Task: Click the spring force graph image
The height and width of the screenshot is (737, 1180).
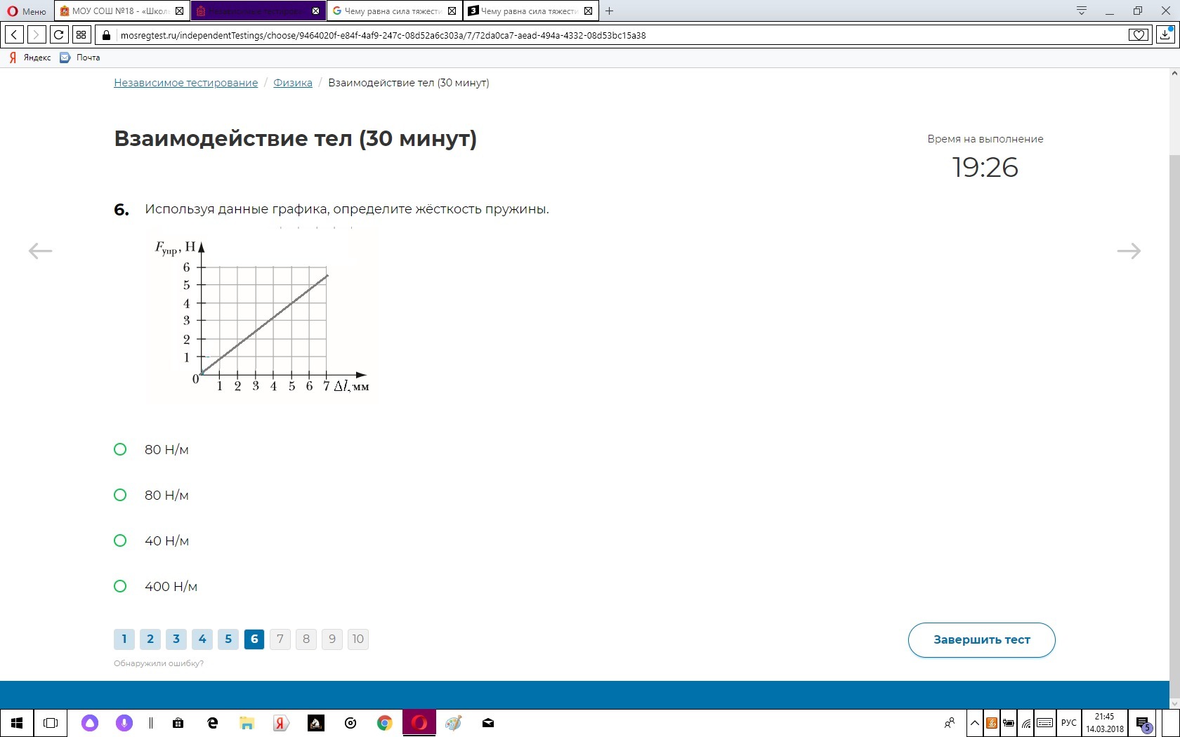Action: click(262, 314)
